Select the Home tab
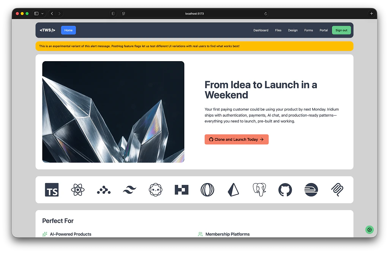 [x=68, y=30]
